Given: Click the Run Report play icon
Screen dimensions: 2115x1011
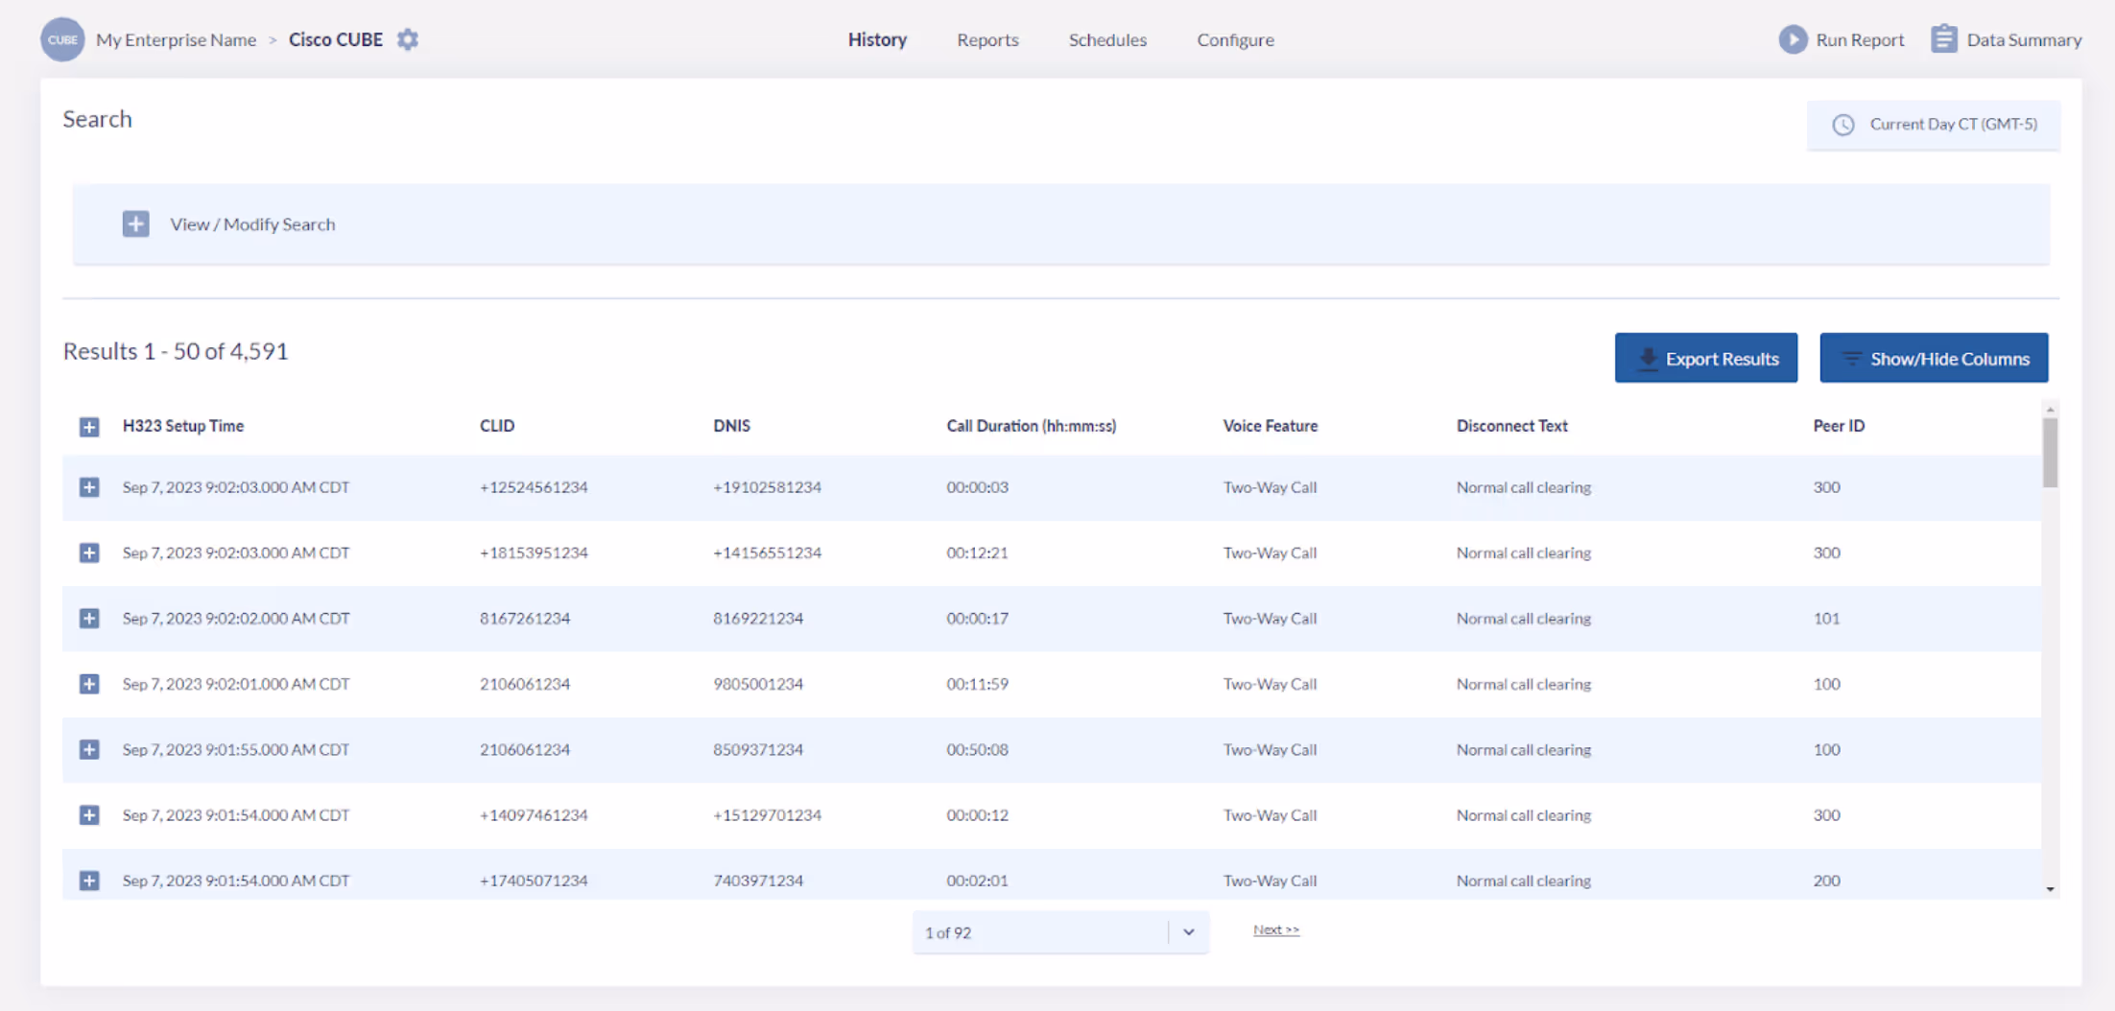Looking at the screenshot, I should pos(1792,39).
